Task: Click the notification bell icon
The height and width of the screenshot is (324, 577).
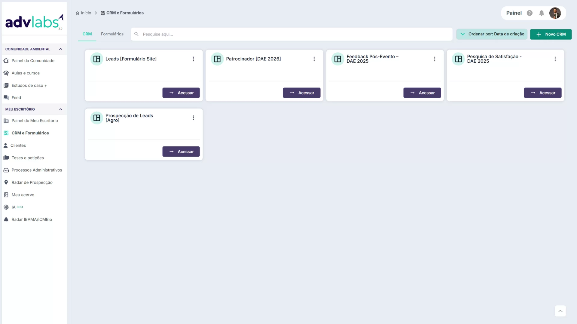Action: point(541,13)
